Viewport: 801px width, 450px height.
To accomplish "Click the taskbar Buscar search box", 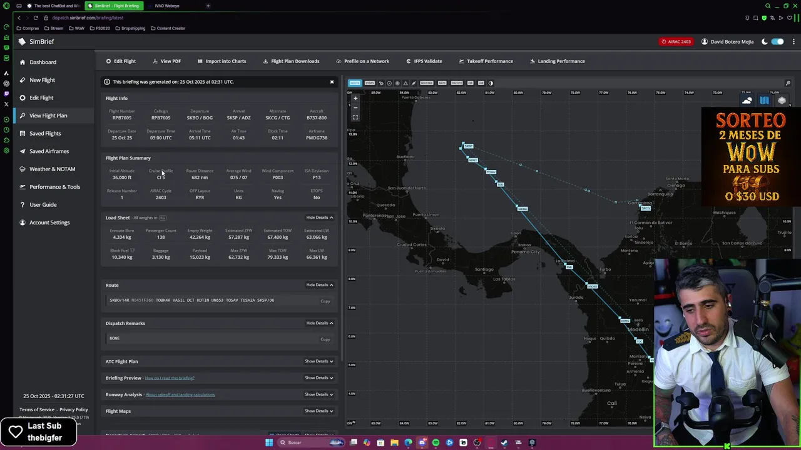I will (x=310, y=442).
